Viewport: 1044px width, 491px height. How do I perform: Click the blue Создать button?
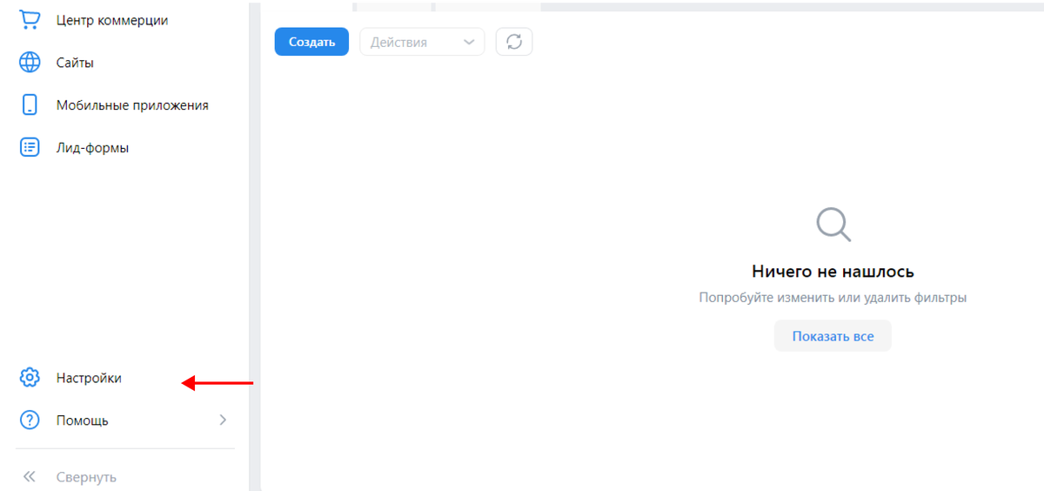coord(311,42)
